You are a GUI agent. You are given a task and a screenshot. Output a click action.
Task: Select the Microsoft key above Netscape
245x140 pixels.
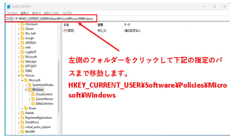[x=31, y=57]
